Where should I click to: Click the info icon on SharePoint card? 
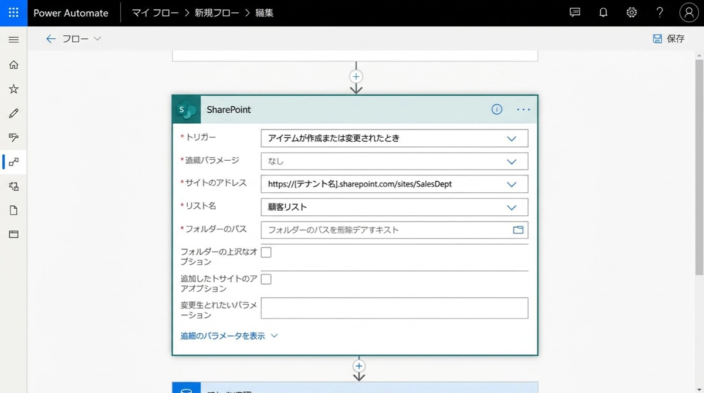click(x=497, y=110)
